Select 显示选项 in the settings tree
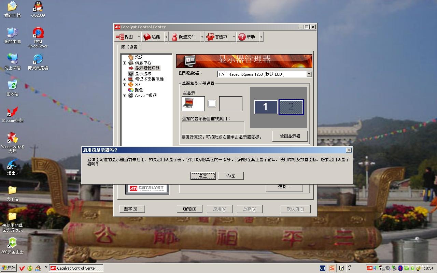Screen dimensions: 437x273 (143, 74)
